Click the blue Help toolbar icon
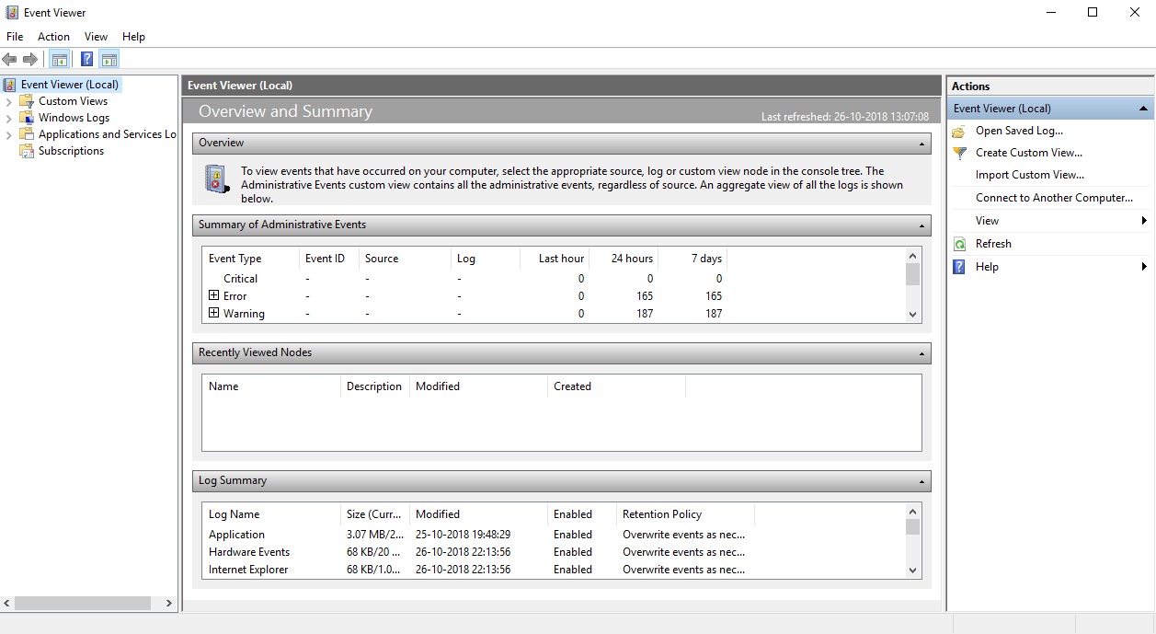 pyautogui.click(x=86, y=60)
